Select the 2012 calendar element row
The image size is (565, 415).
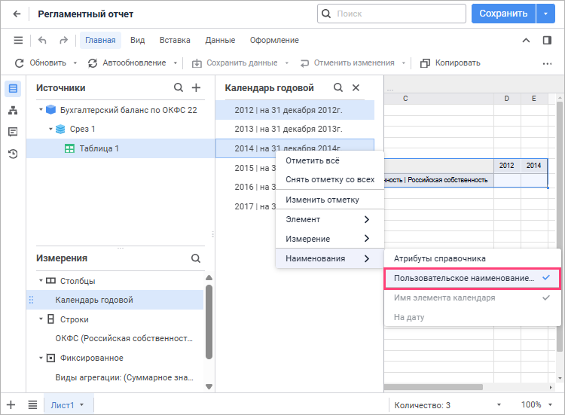click(x=295, y=110)
